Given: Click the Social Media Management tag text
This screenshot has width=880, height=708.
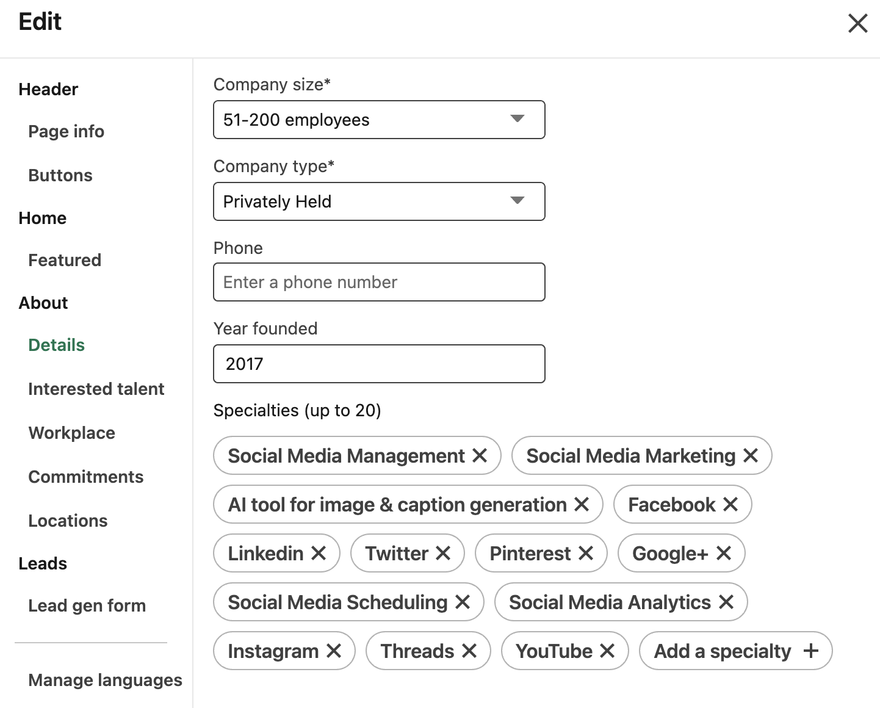Looking at the screenshot, I should click(x=346, y=456).
